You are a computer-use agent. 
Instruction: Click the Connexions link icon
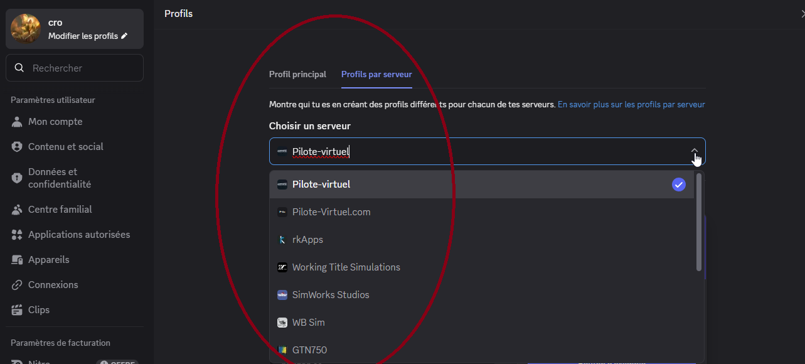17,285
